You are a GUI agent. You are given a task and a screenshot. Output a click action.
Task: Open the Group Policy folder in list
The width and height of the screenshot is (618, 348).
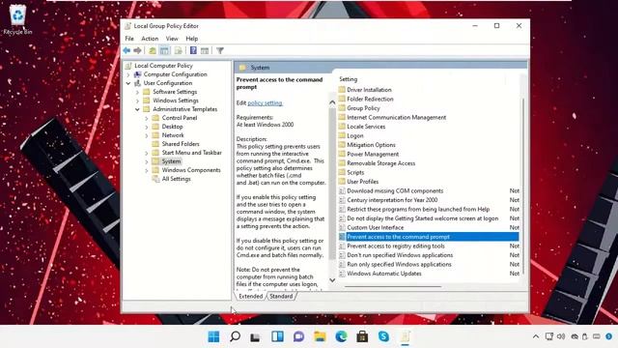(363, 107)
